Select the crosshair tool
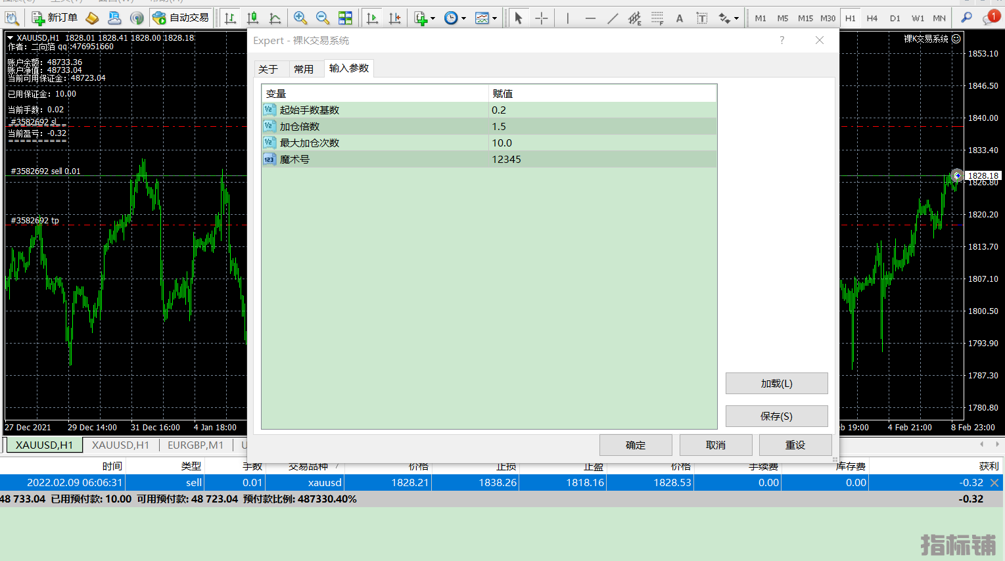 tap(541, 18)
